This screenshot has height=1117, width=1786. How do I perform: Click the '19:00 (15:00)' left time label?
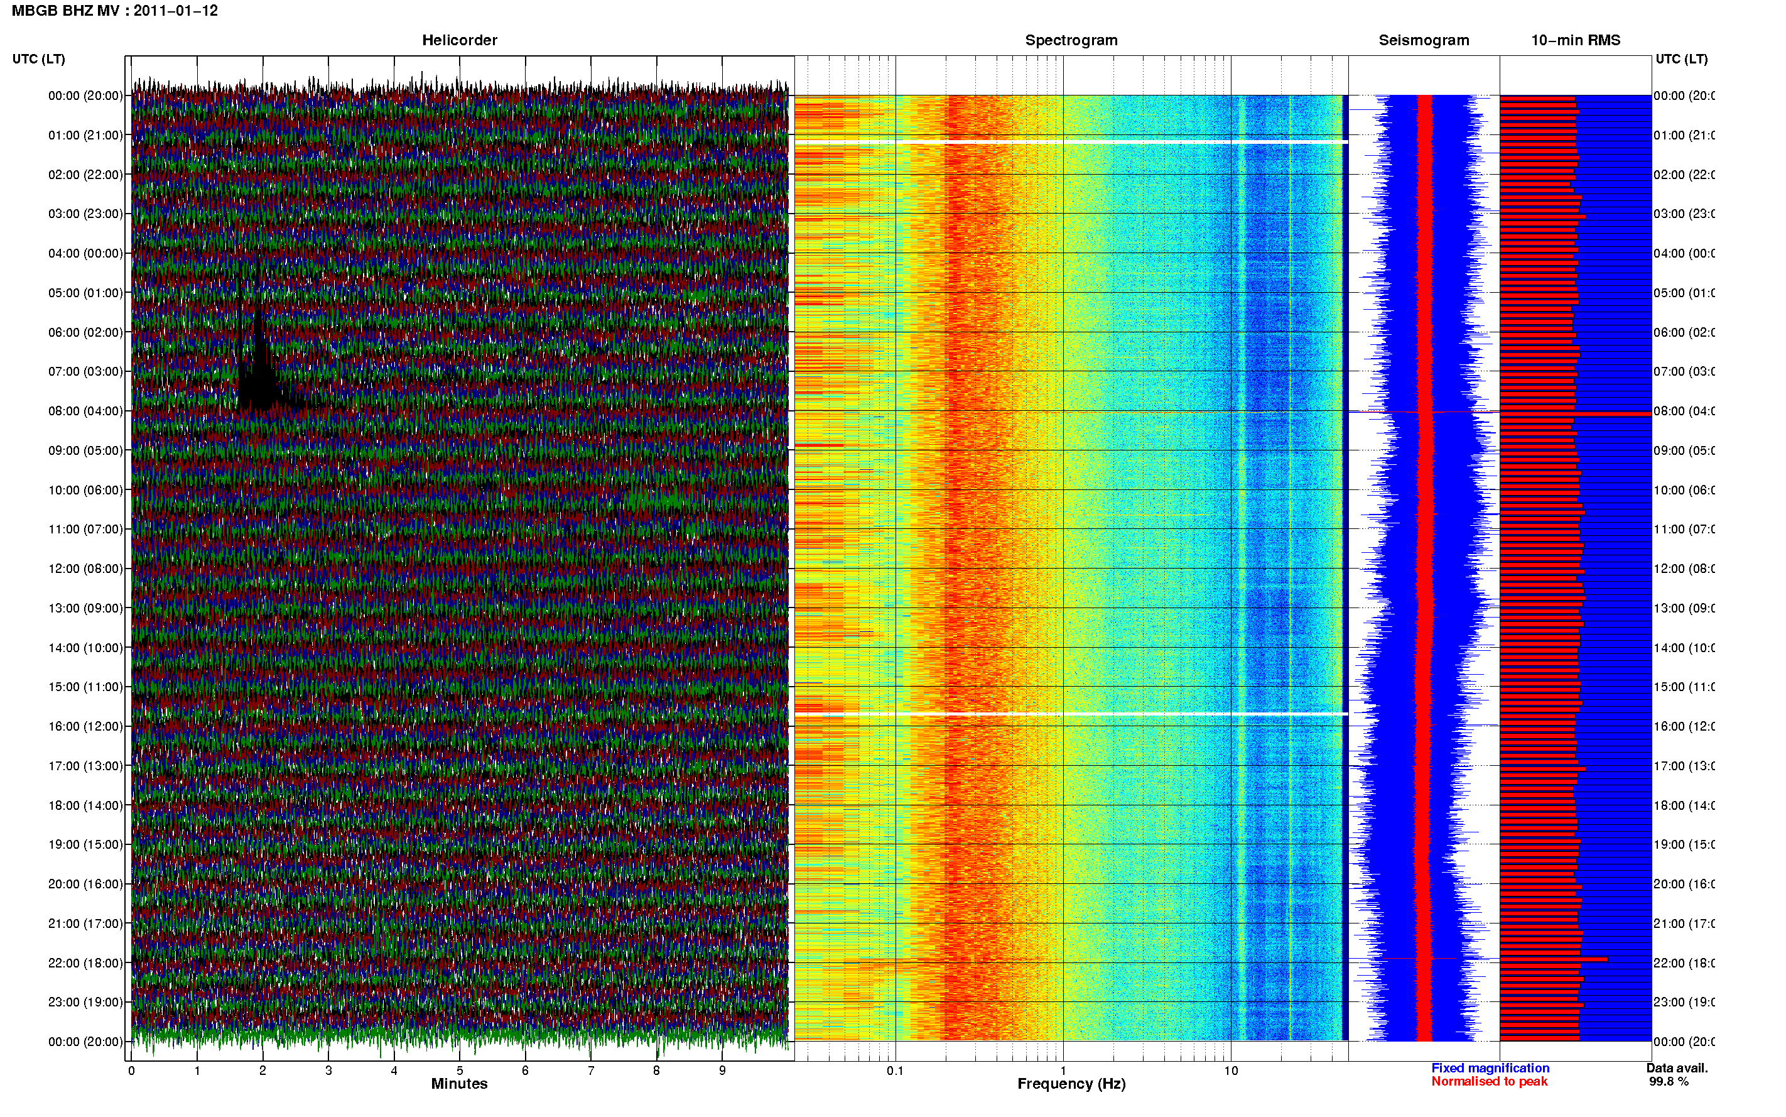click(x=85, y=844)
